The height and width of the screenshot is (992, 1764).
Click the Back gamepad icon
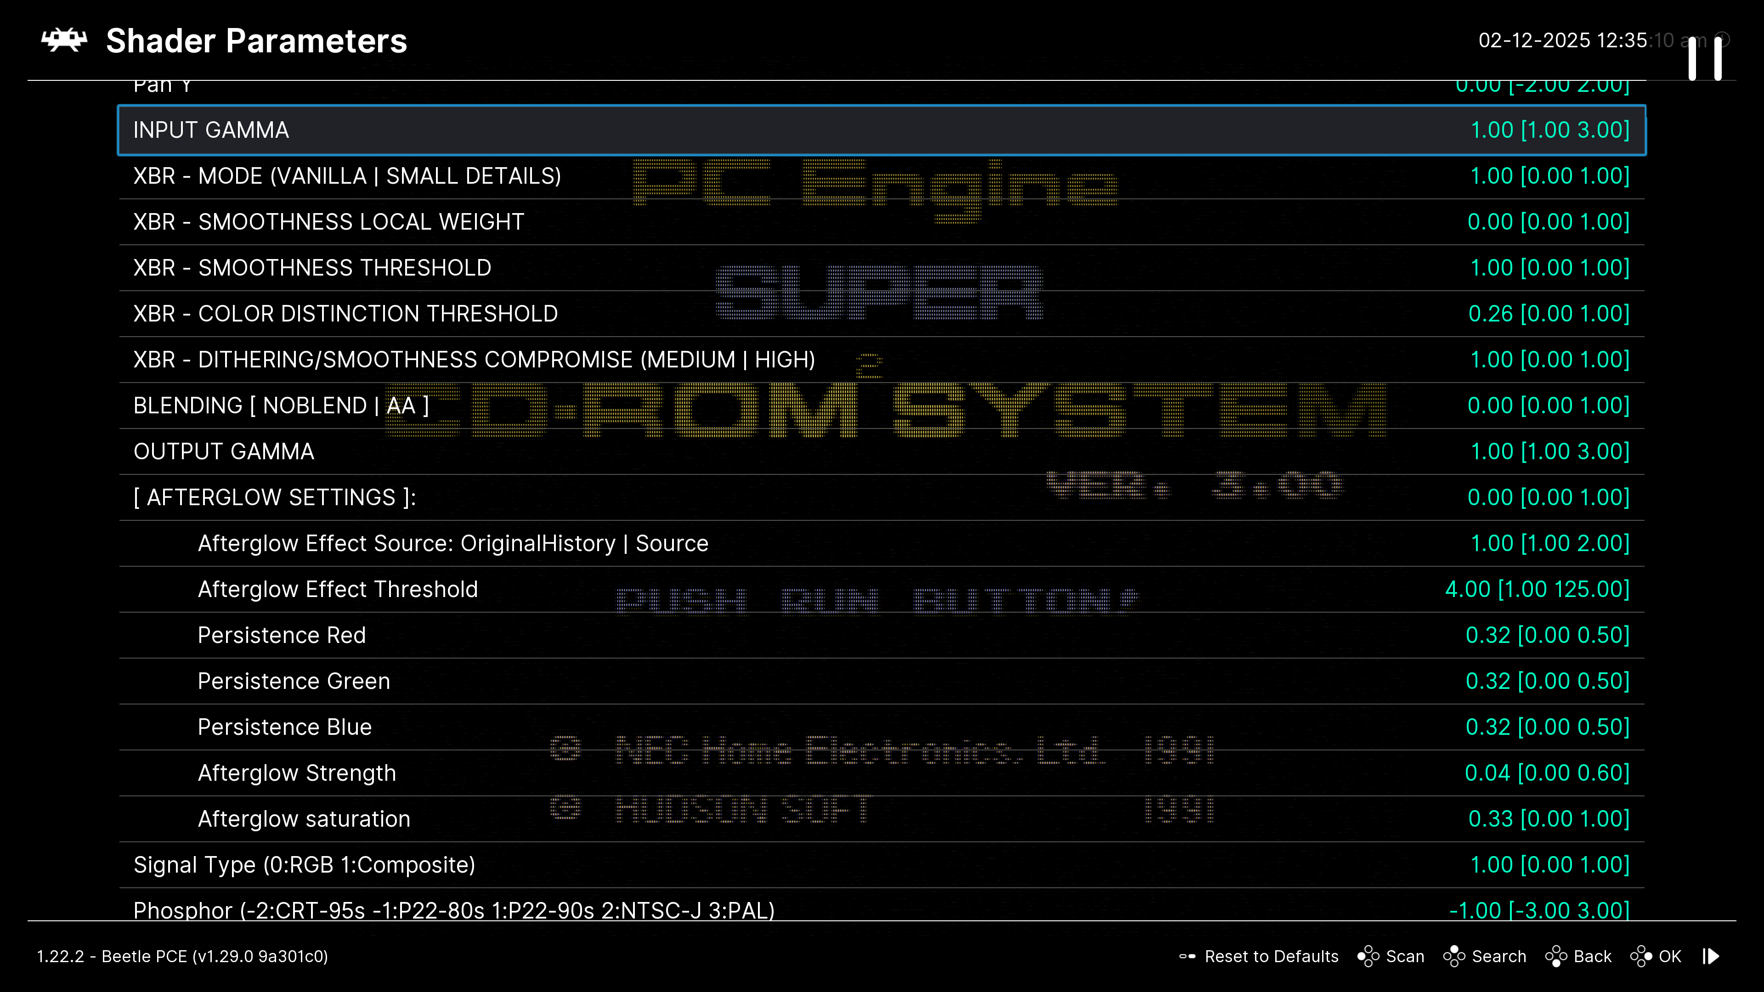click(1556, 956)
